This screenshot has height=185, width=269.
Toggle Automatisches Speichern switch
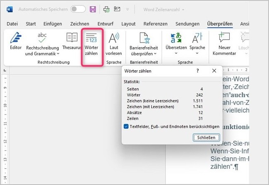(x=78, y=9)
